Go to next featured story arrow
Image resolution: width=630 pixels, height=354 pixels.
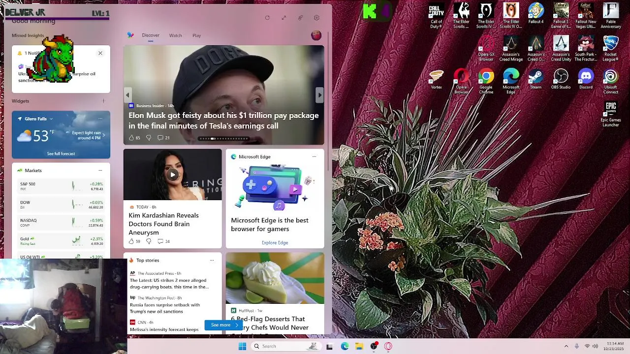(x=319, y=95)
